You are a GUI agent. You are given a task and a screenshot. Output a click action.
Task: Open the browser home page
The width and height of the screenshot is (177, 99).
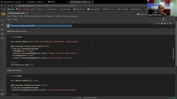(12, 6)
